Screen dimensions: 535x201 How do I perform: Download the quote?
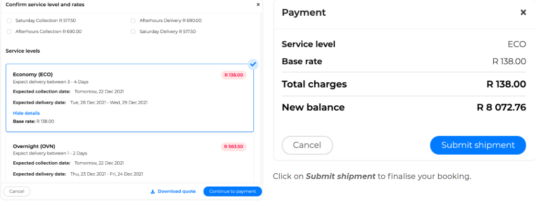(176, 191)
